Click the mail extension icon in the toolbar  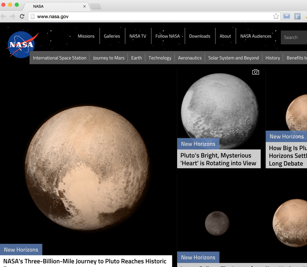(x=286, y=16)
